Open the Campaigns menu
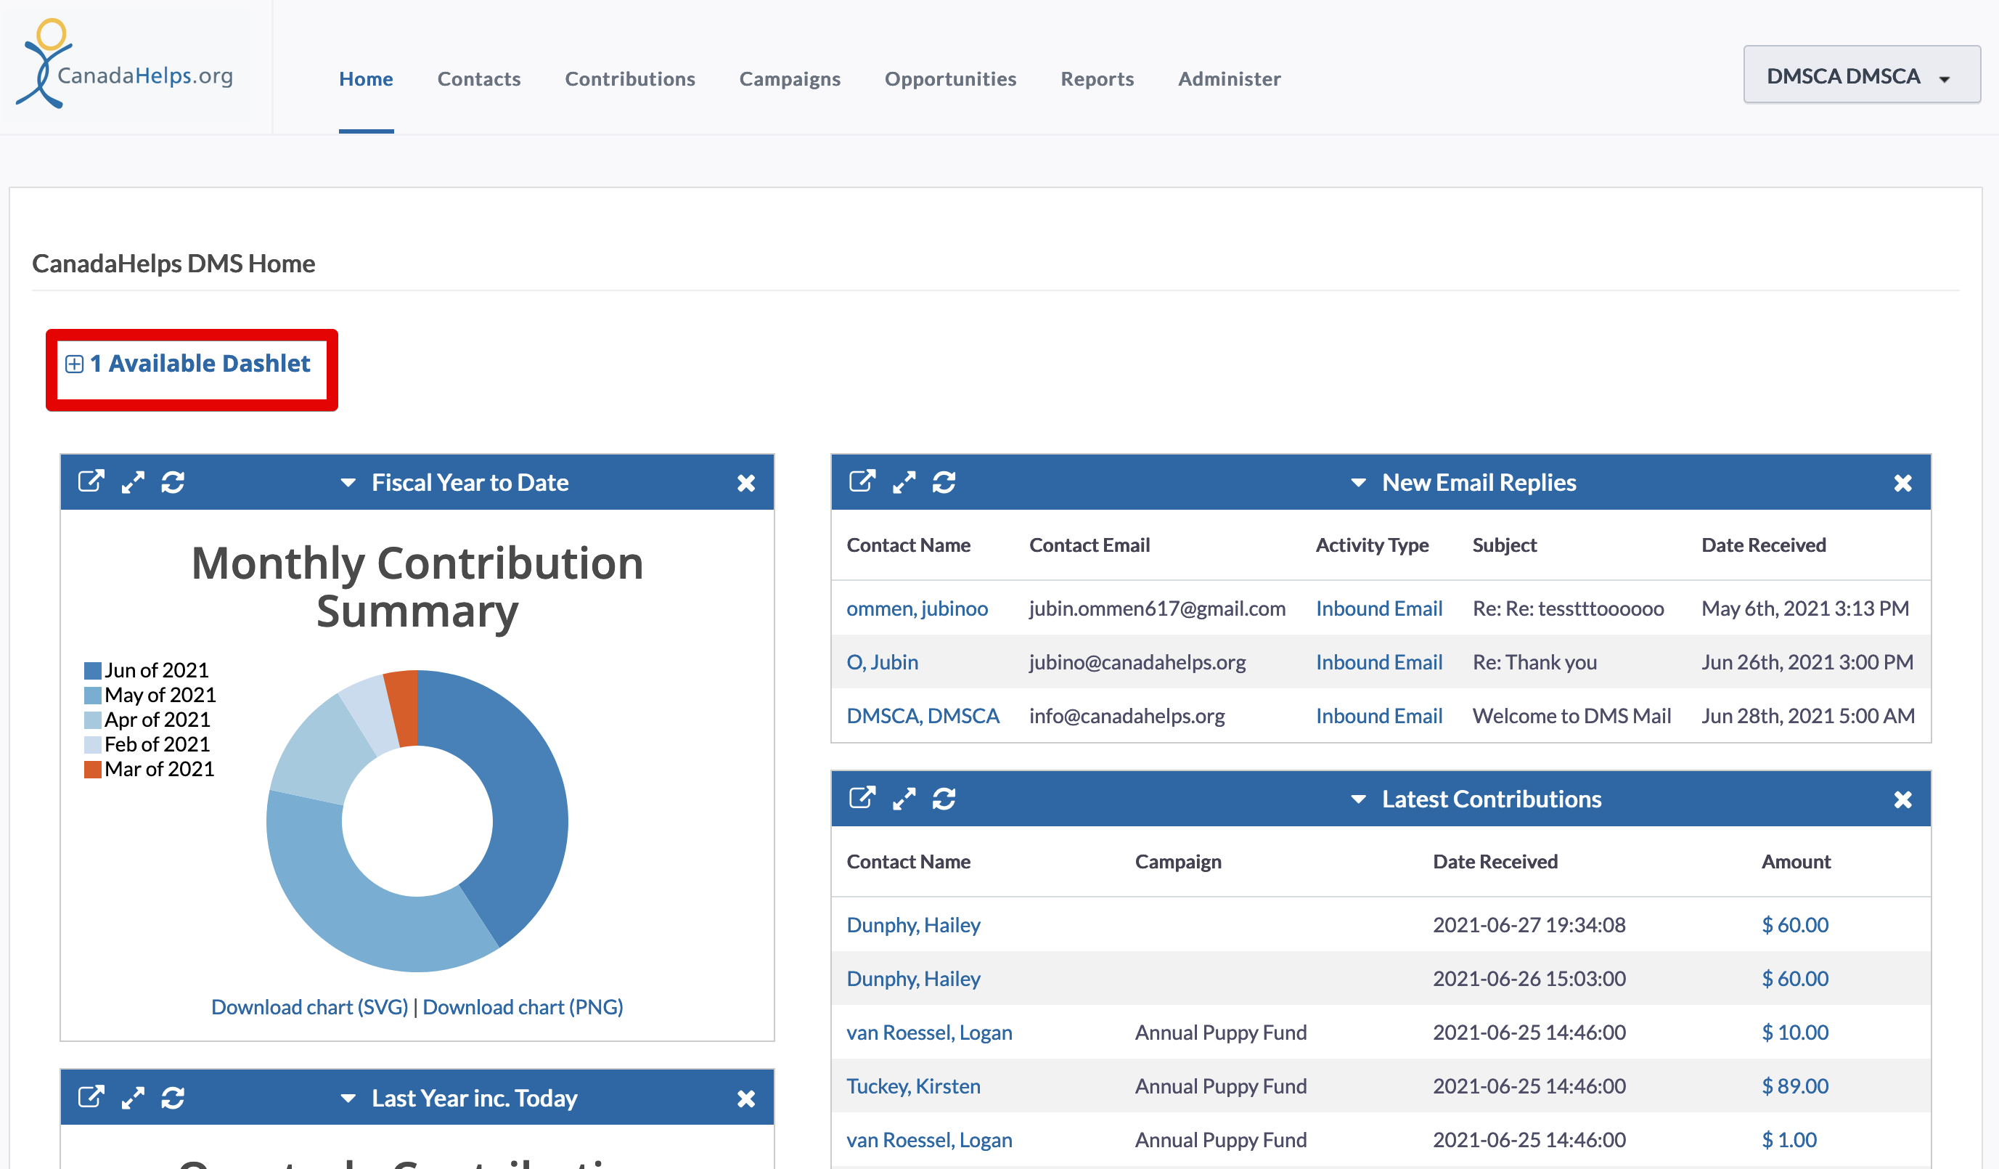This screenshot has width=1999, height=1169. click(789, 78)
